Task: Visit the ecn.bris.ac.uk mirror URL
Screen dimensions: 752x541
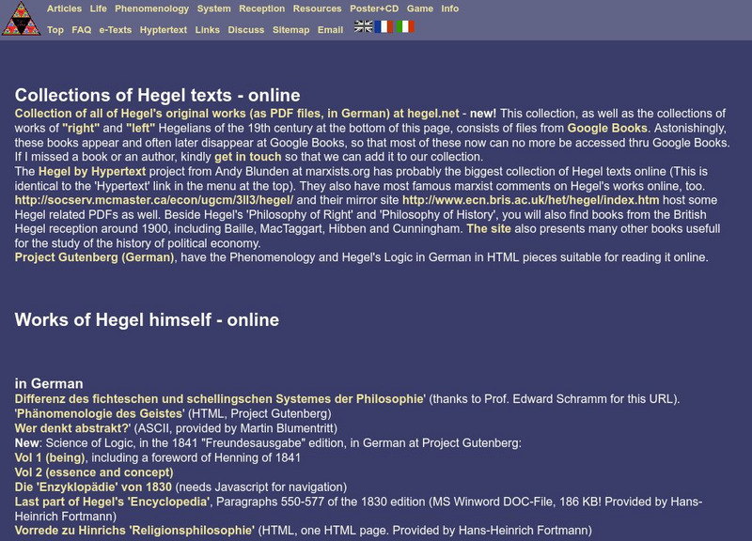Action: (530, 200)
